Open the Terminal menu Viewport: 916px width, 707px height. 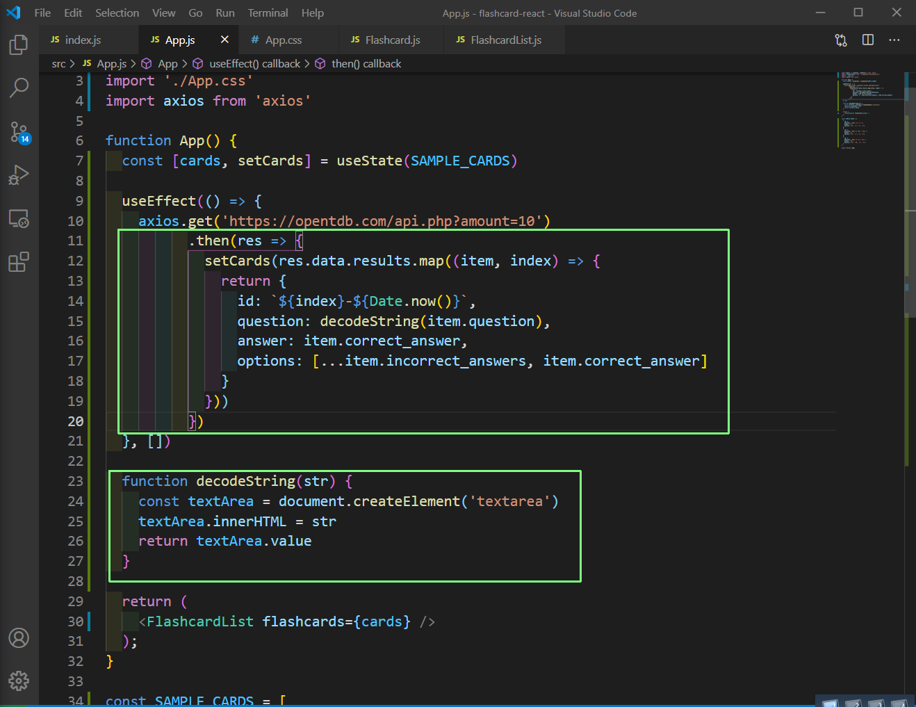(268, 13)
